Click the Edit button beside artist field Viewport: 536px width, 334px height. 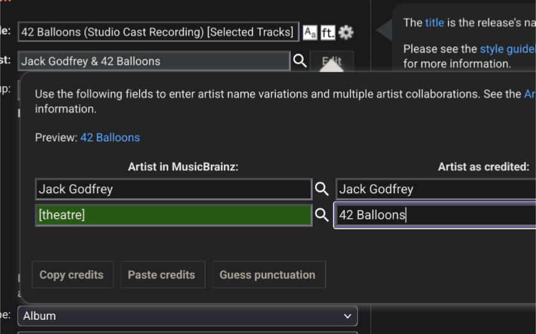pos(331,61)
